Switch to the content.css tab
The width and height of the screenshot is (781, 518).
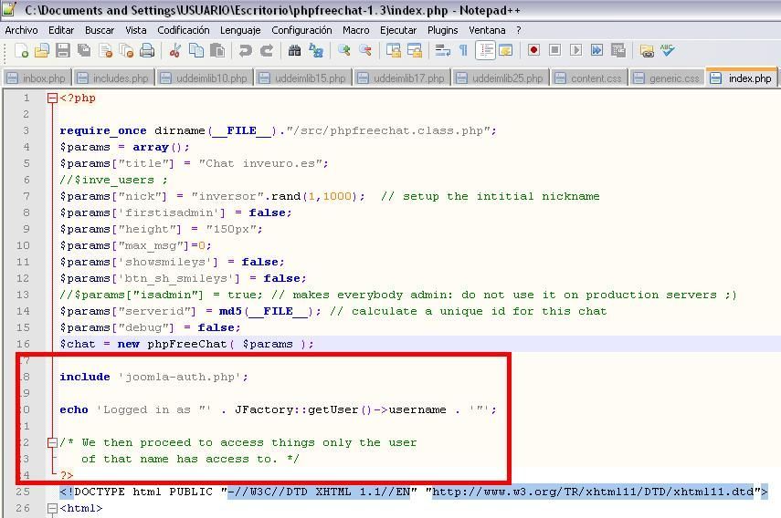pyautogui.click(x=589, y=78)
